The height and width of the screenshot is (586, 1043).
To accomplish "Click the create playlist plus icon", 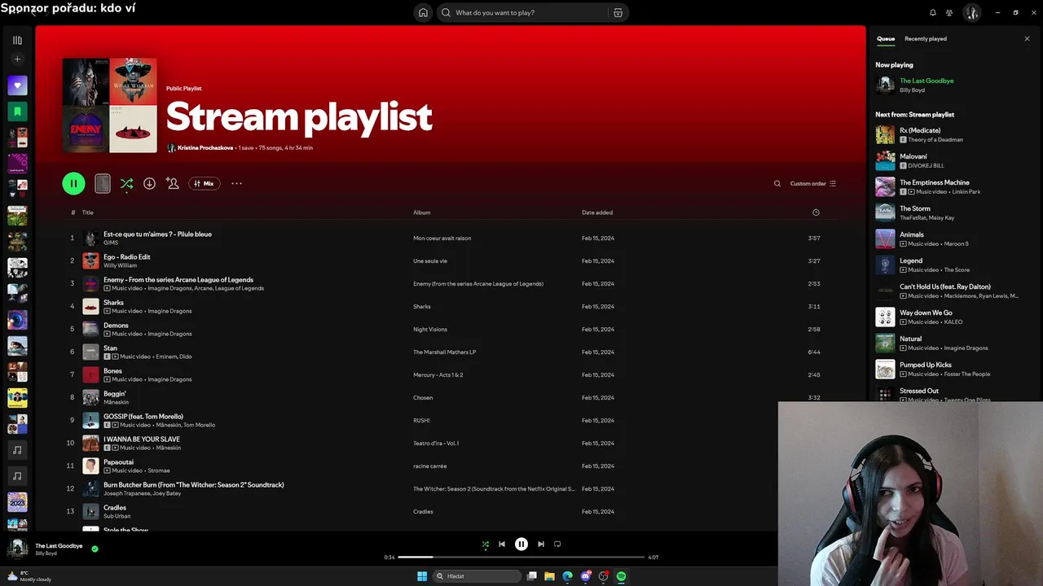I will (x=17, y=59).
